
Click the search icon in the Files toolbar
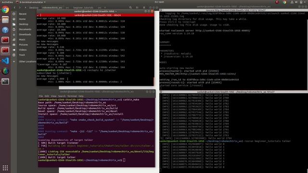pyautogui.click(x=130, y=8)
